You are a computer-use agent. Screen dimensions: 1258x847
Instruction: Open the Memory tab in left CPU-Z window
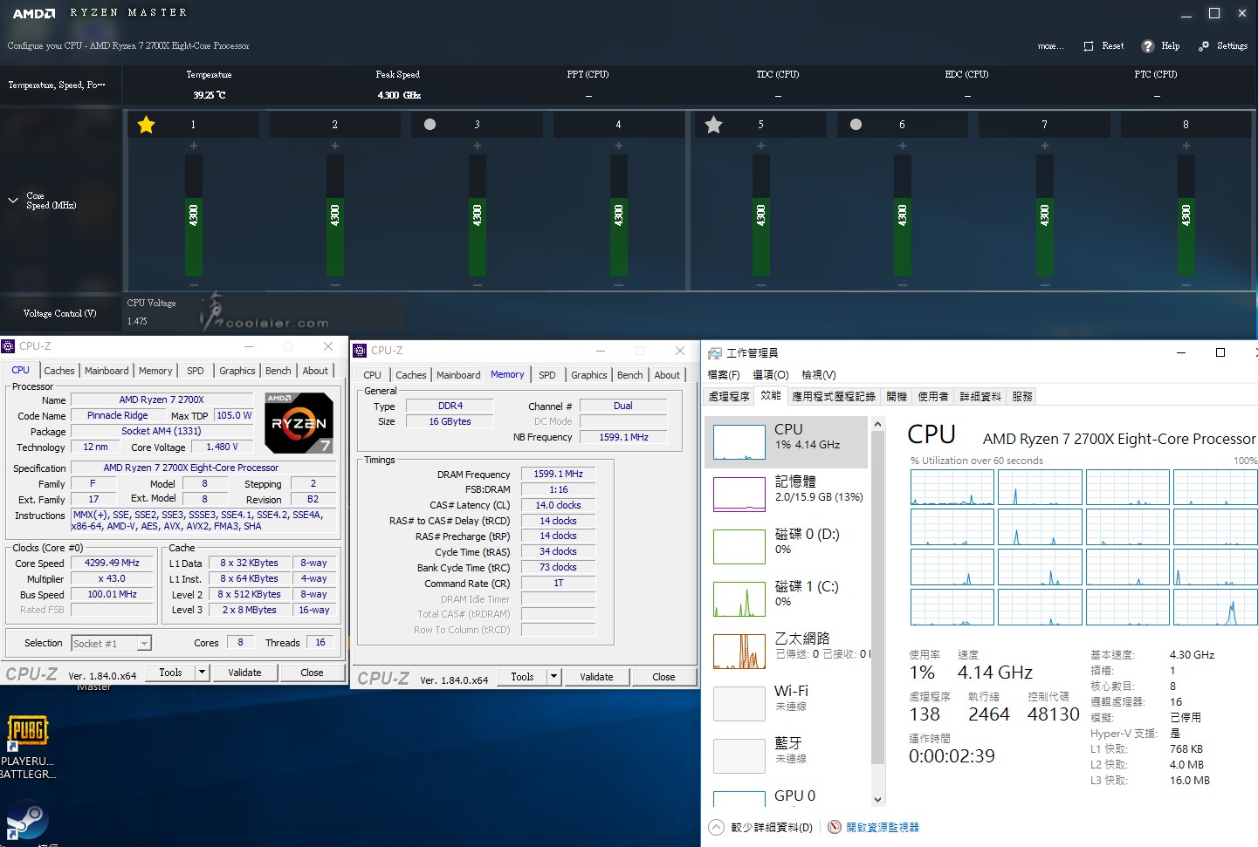click(155, 371)
